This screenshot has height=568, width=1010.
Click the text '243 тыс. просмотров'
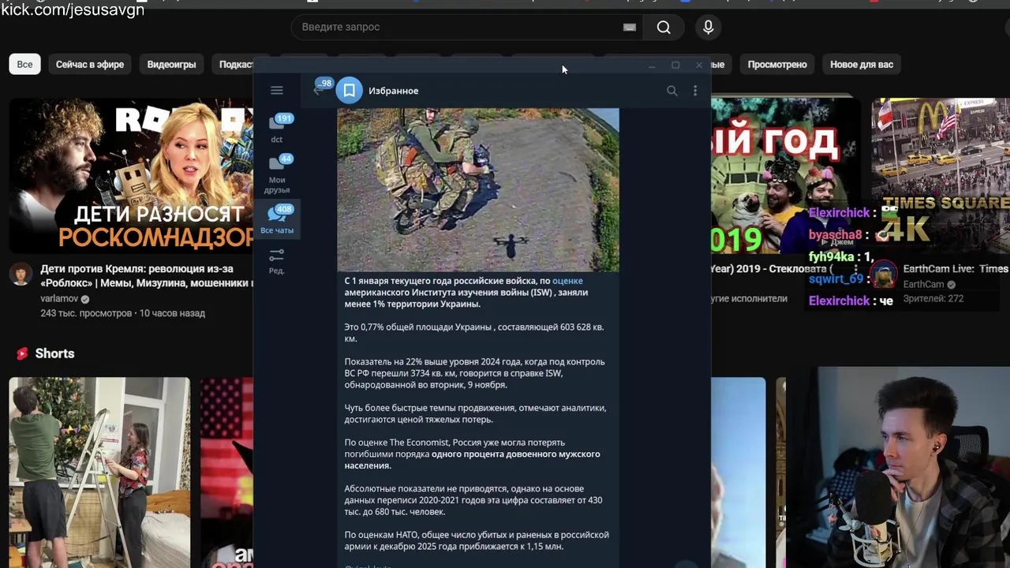86,313
